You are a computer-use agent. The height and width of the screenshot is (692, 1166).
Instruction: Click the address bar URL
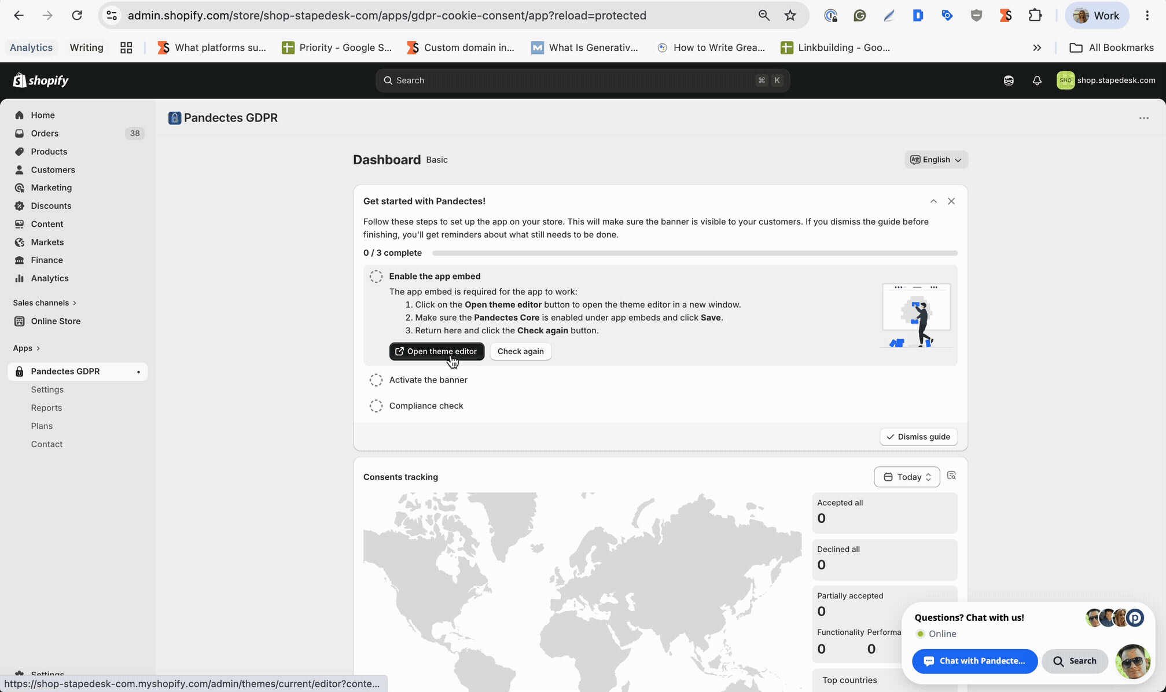[387, 16]
